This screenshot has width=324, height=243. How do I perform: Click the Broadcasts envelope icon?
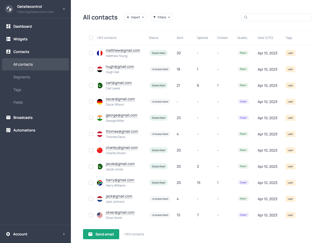tap(8, 117)
